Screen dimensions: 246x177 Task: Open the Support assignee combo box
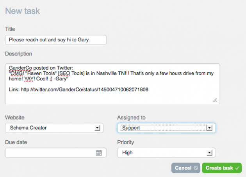(x=166, y=128)
